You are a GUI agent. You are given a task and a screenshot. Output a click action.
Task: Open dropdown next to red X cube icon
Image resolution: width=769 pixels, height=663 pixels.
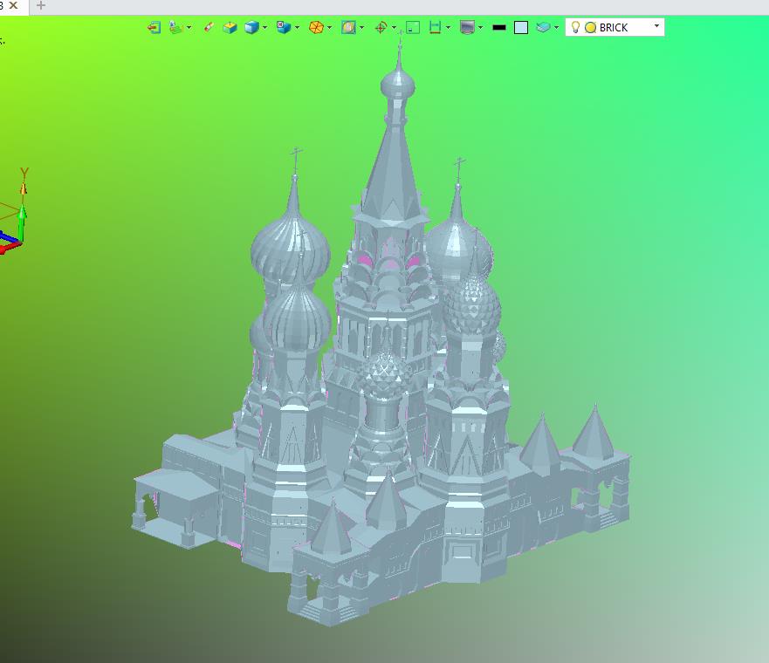tap(297, 27)
